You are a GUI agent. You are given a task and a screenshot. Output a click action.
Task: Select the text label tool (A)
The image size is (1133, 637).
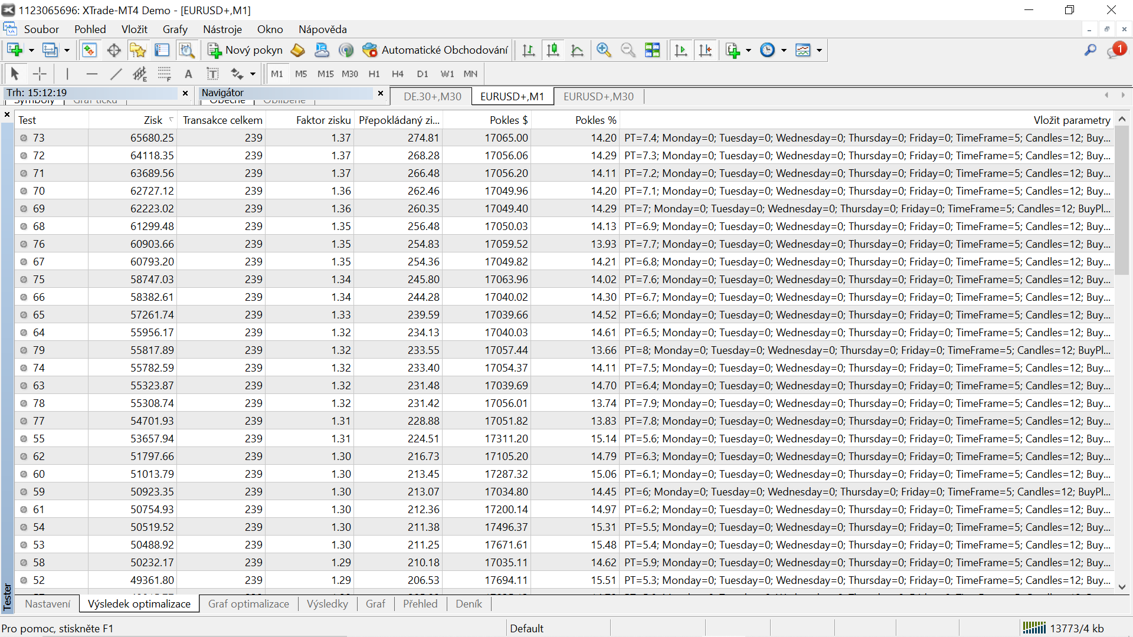[188, 74]
